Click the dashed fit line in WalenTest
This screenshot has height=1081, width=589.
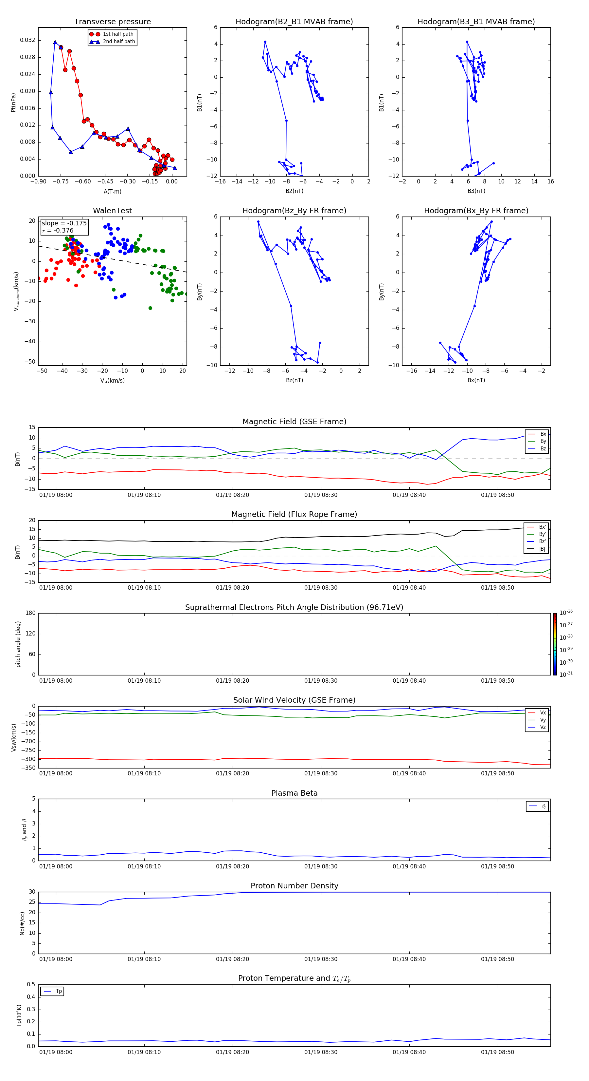pyautogui.click(x=112, y=259)
